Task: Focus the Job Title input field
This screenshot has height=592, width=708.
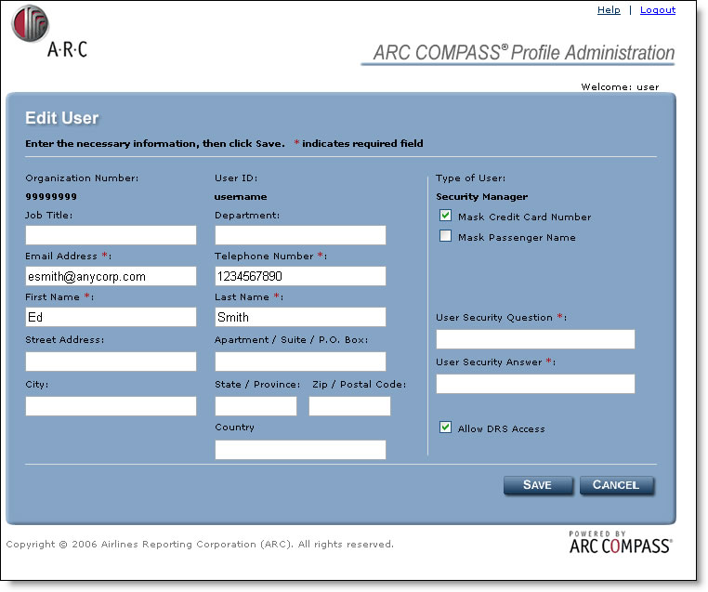Action: [x=111, y=235]
